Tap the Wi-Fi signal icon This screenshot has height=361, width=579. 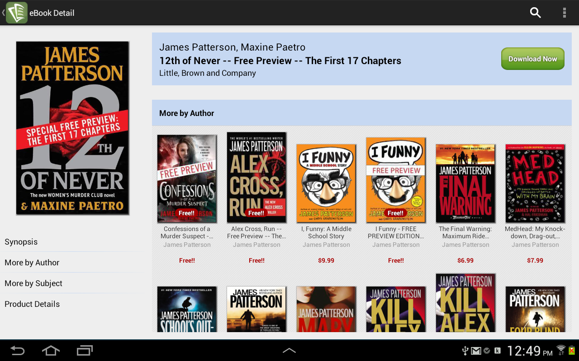[561, 350]
